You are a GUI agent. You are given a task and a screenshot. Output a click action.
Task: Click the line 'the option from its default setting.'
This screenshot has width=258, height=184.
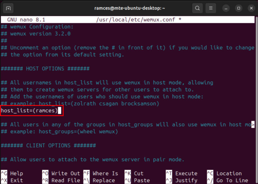63,55
